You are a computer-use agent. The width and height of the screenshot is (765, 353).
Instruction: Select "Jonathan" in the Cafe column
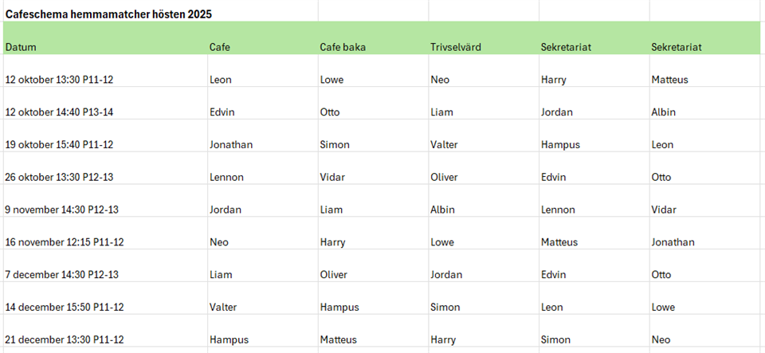pyautogui.click(x=231, y=145)
